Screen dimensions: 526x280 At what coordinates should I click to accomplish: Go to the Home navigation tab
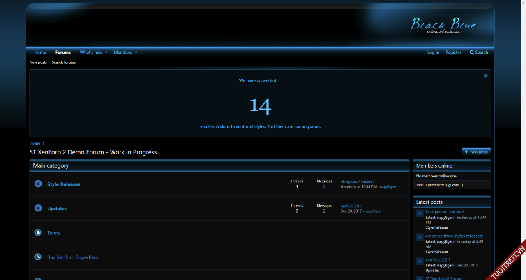40,53
